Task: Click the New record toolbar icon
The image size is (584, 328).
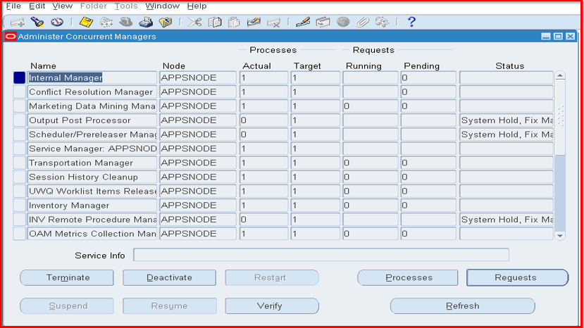Action: (x=17, y=23)
